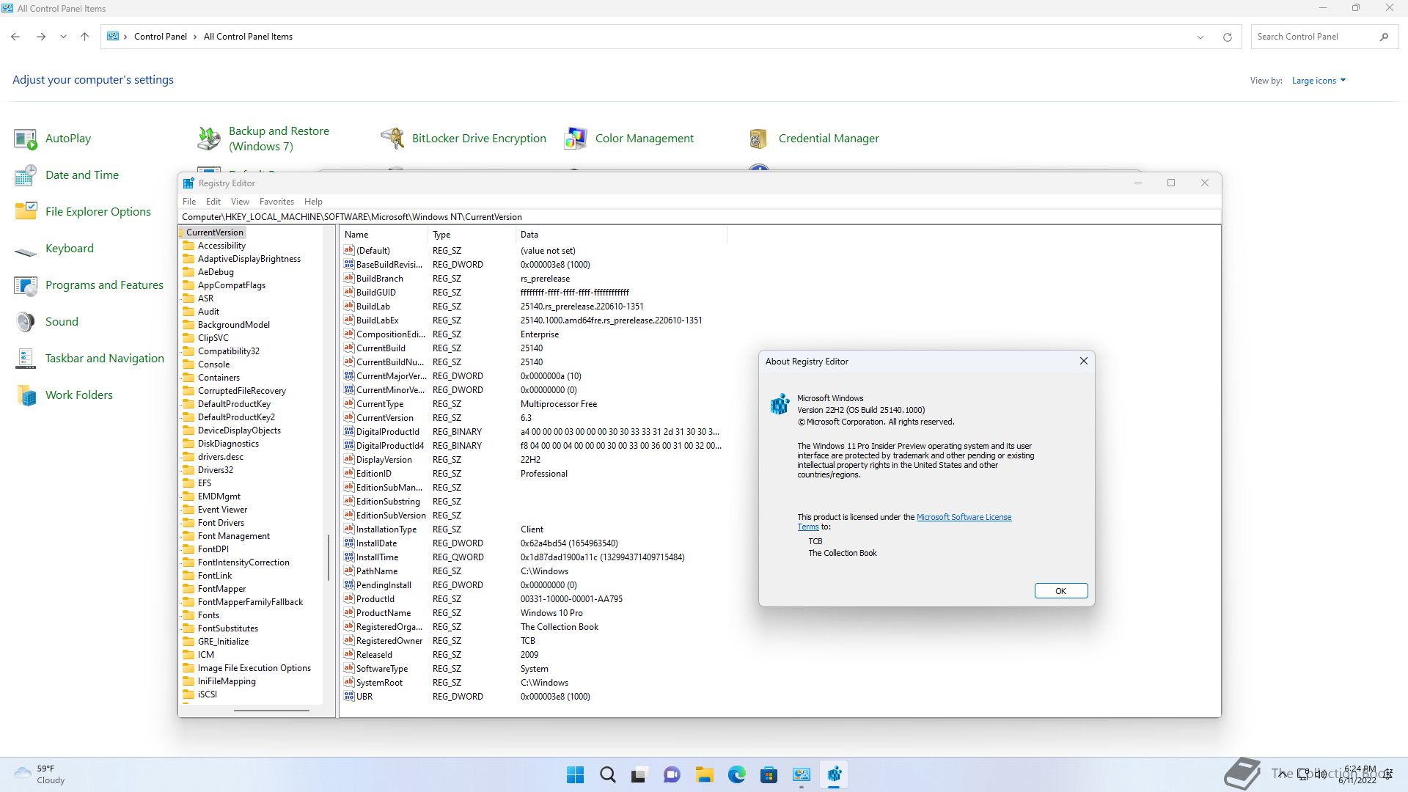Select Font Drivers key in tree
The image size is (1408, 792).
pos(221,523)
